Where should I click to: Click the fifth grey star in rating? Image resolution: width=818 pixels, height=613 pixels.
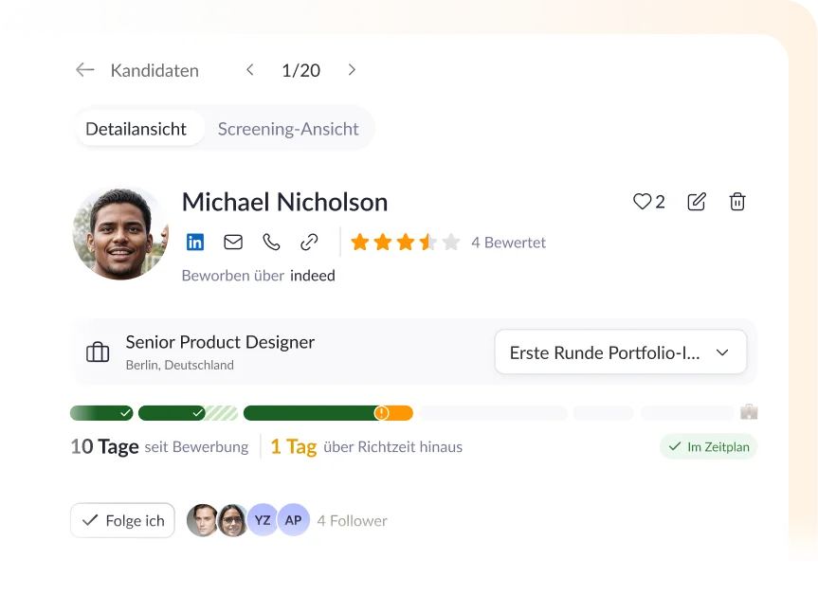point(451,242)
